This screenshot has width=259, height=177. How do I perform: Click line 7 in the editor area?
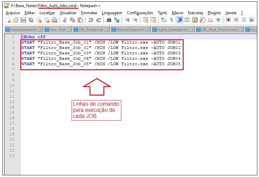(x=101, y=69)
